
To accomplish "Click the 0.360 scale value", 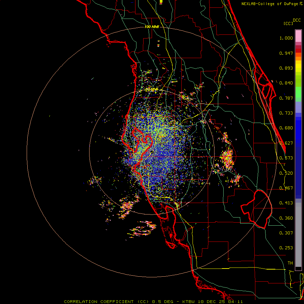I will coord(286,218).
